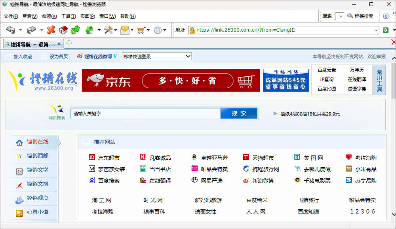Screen dimensions: 396x229
Task: Click the star icon beside 心灵小语
Action: pyautogui.click(x=19, y=213)
